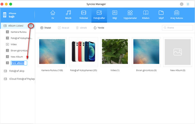
Task: Click the Ekran görüntüsü (9) label
Action: pyautogui.click(x=146, y=70)
